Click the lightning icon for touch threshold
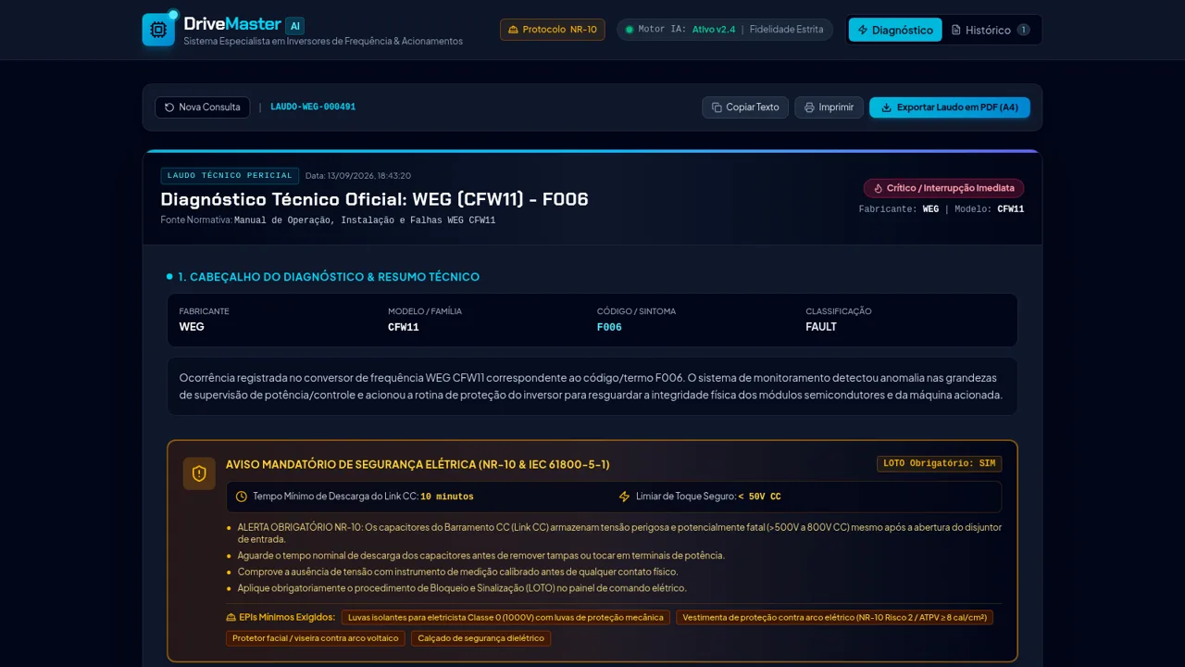Screen dimensions: 1185x667 pos(624,497)
